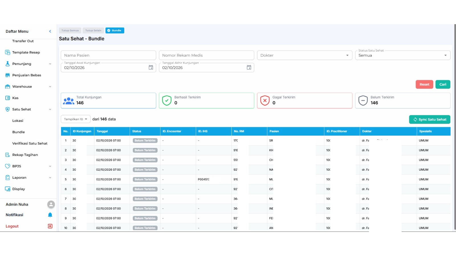Focus the Nama Pasien input field
456x256 pixels.
(108, 55)
